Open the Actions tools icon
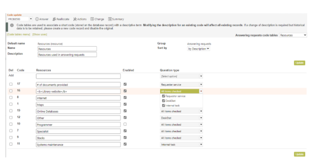 [x=75, y=19]
